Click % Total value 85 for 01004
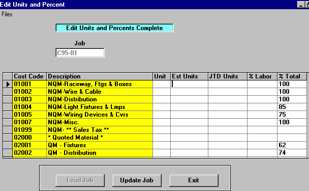 click(x=292, y=107)
